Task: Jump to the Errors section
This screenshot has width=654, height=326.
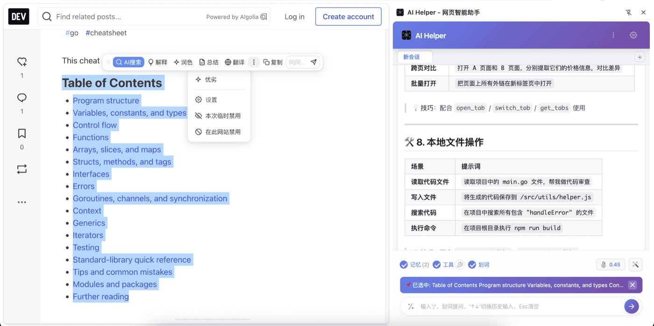Action: coord(84,186)
